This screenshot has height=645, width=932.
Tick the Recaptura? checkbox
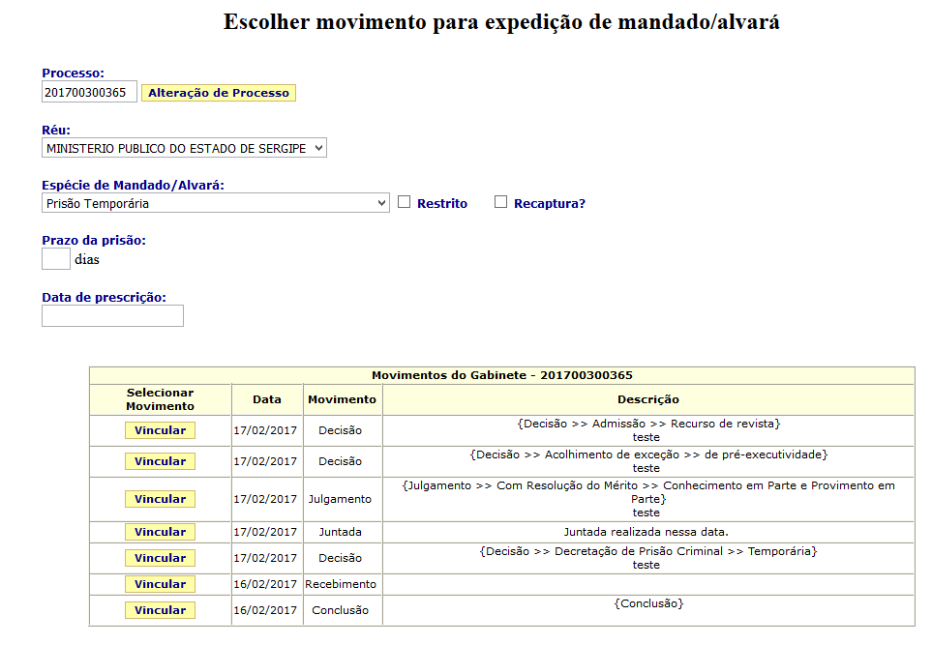point(500,202)
